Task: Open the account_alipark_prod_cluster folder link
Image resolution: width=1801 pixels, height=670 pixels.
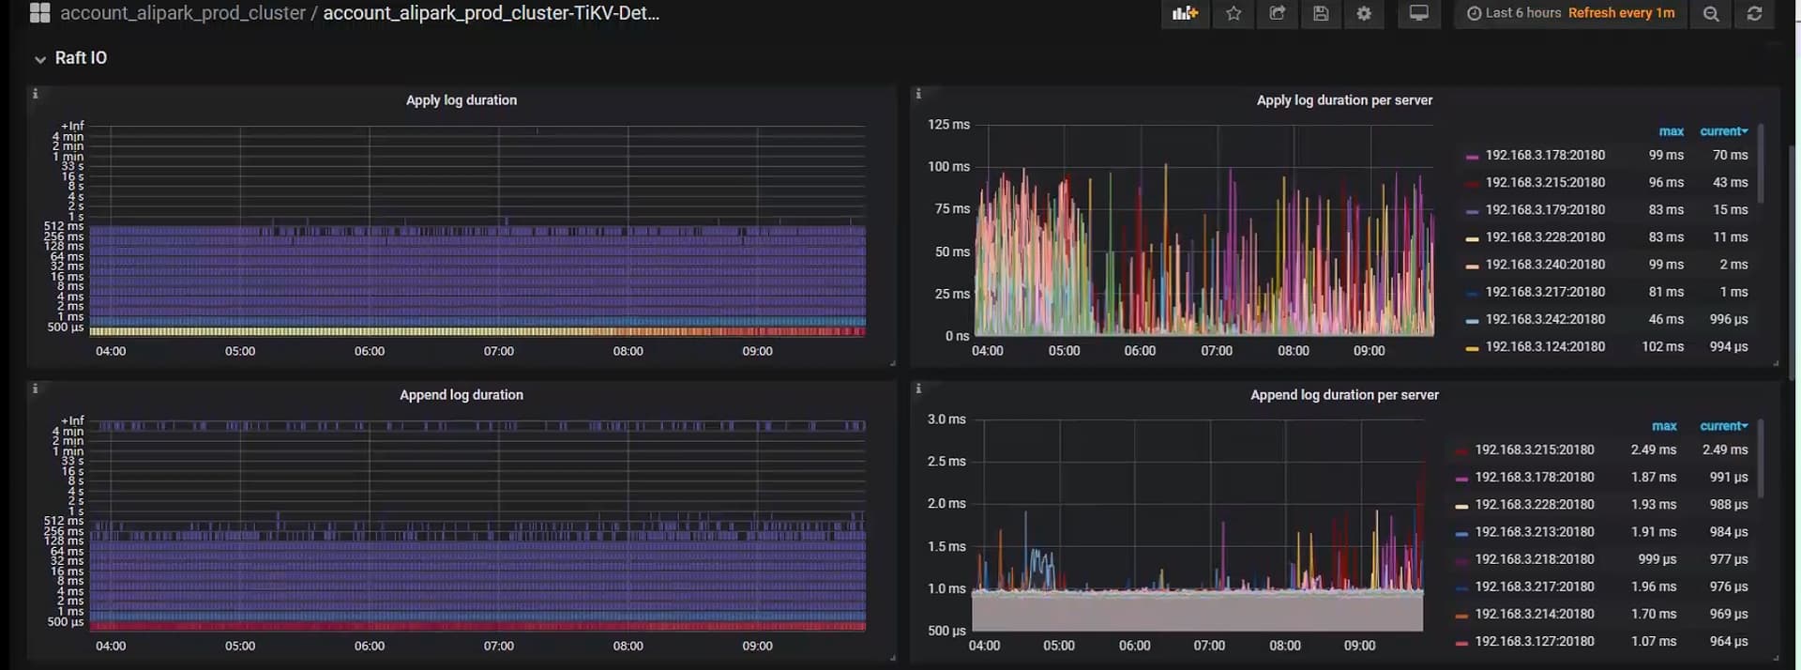Action: (183, 13)
